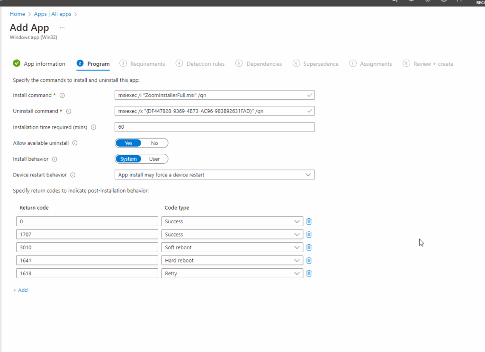Screen dimensions: 485x352
Task: Click + Add to create a new return code
Action: 20,290
